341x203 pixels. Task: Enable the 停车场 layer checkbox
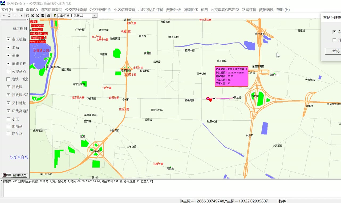click(x=9, y=133)
